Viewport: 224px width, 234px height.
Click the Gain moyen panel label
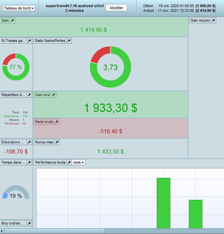pos(200,20)
